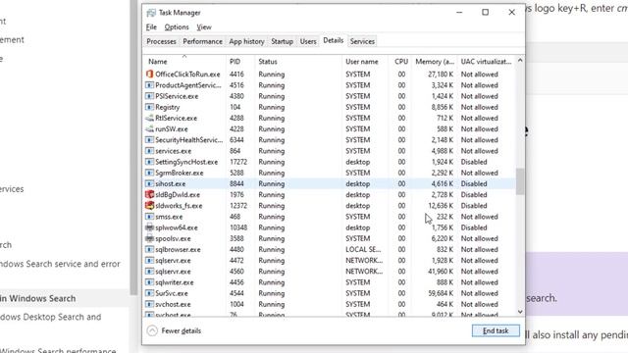Select the sldworks_fs.exe process name
Screen dimensions: 628x353
[179, 206]
